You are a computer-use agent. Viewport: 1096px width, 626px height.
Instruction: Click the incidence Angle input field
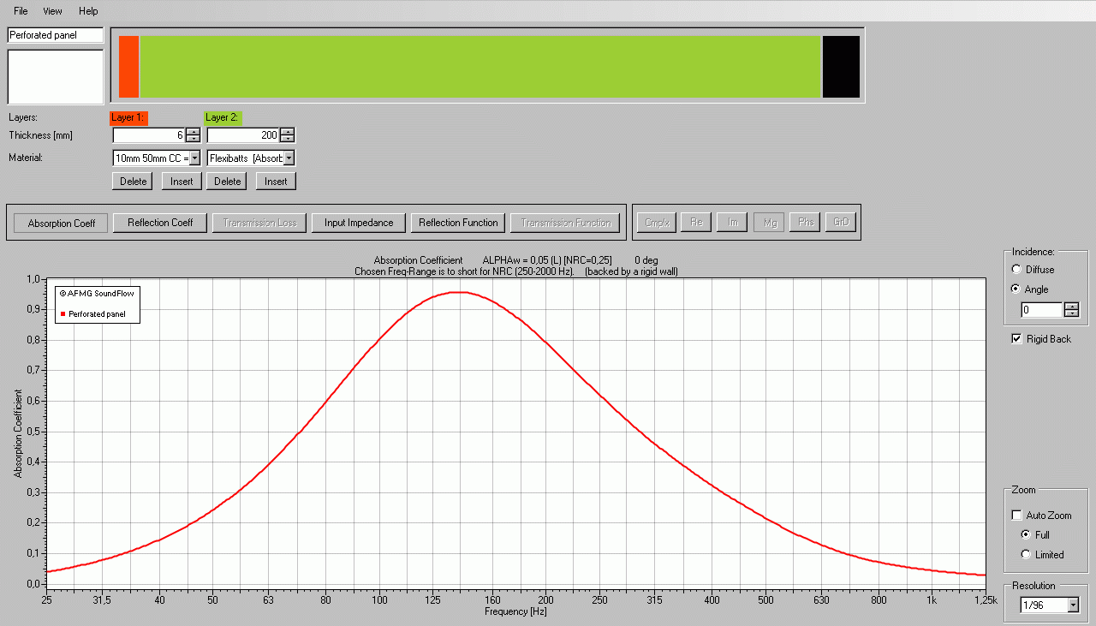1040,309
